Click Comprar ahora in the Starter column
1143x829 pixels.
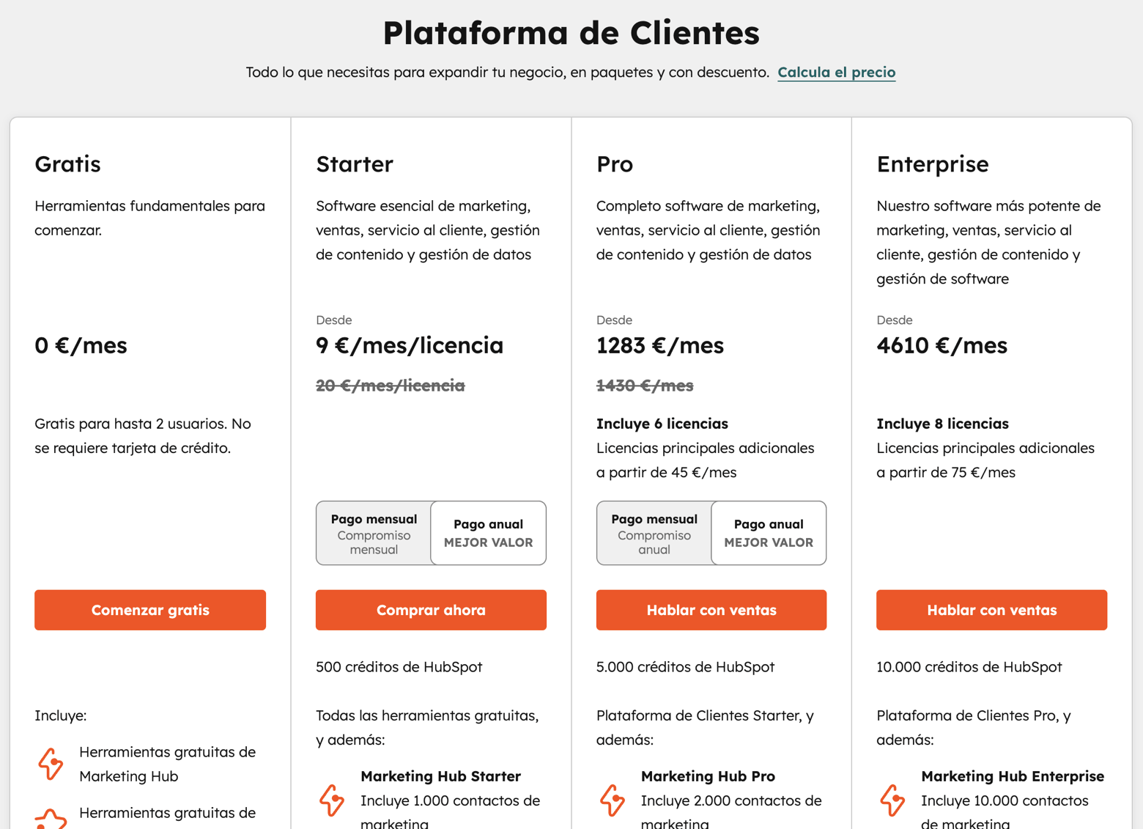pyautogui.click(x=430, y=610)
